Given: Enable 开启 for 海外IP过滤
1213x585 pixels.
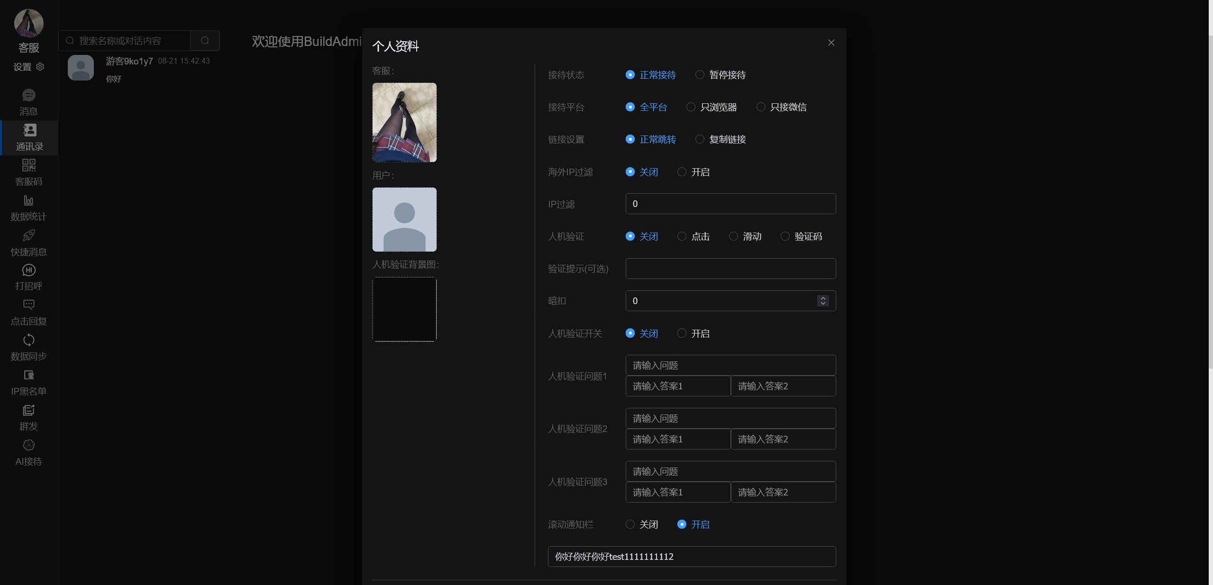Looking at the screenshot, I should tap(682, 171).
